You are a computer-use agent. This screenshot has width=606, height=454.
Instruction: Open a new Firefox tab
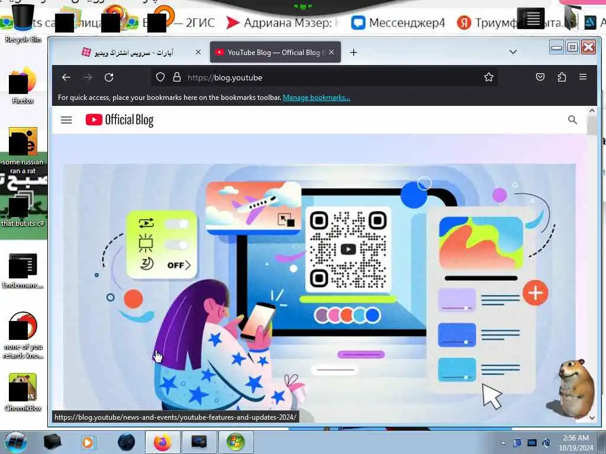coord(354,52)
